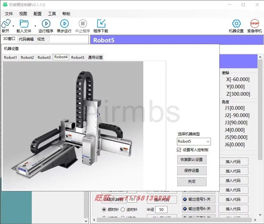Click the 恢复默认设置 restore defaults button
264x224 pixels.
coord(192,159)
